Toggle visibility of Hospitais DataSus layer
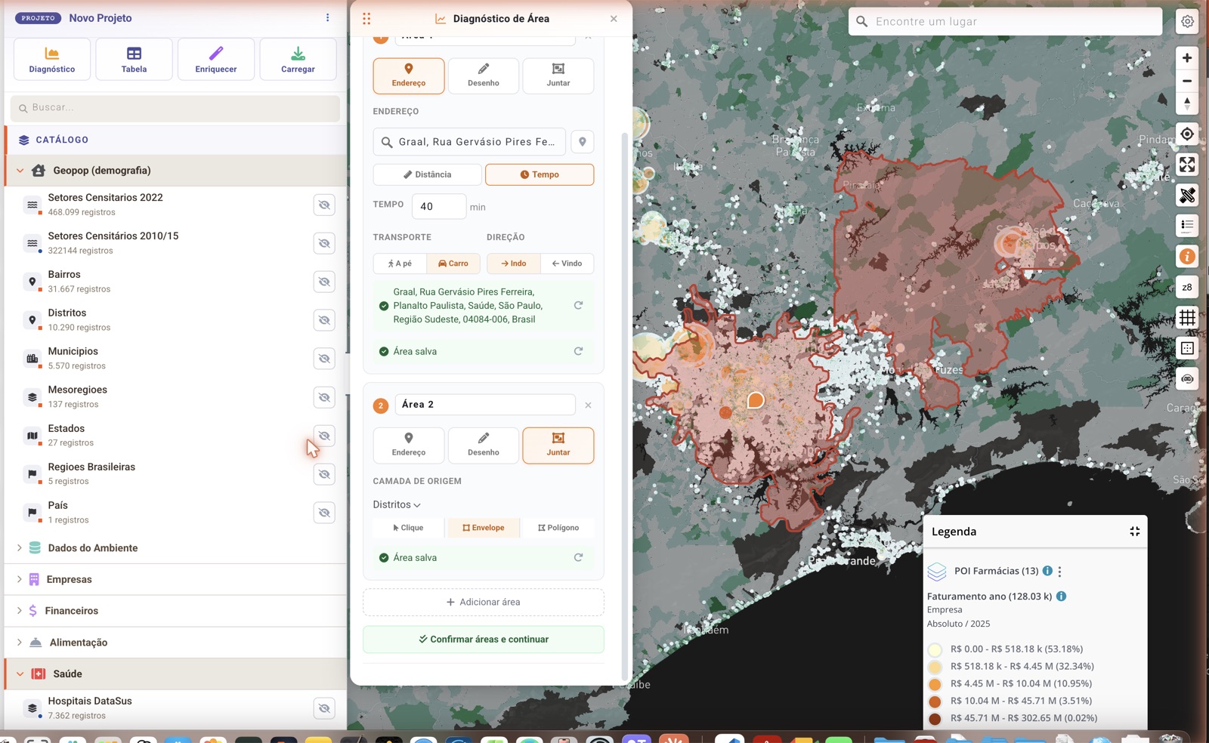The image size is (1209, 743). pyautogui.click(x=324, y=708)
